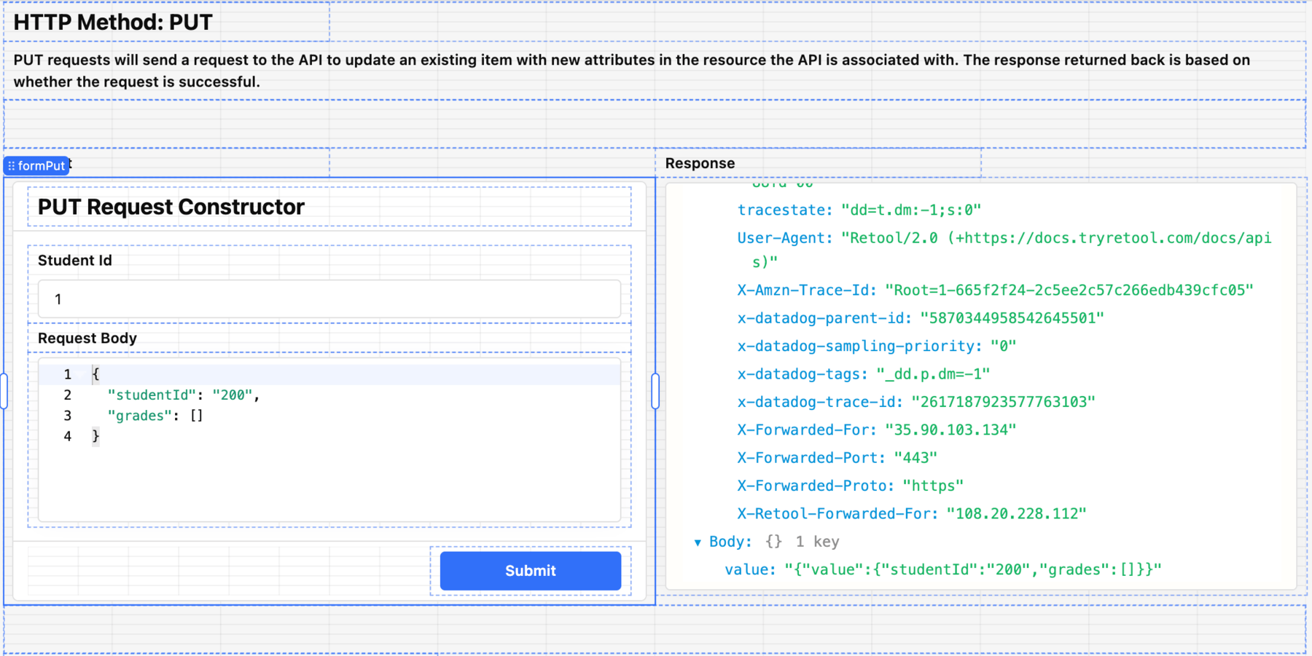Screen dimensions: 1312x656
Task: Click the Response label
Action: (700, 163)
